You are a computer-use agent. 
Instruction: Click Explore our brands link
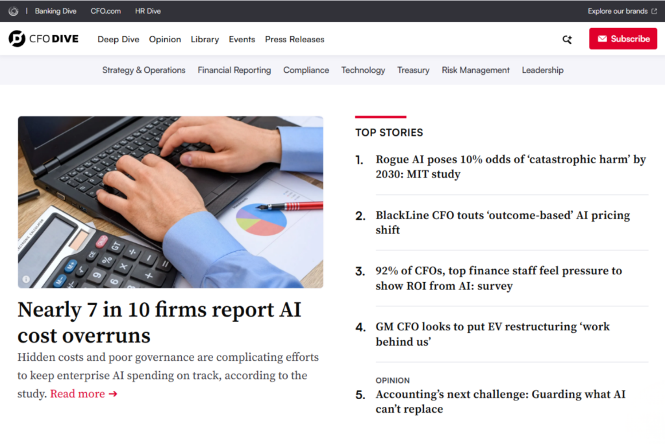click(618, 11)
